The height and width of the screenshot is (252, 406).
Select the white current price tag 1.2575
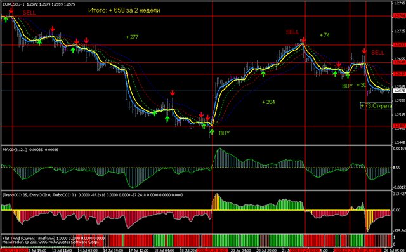399,91
